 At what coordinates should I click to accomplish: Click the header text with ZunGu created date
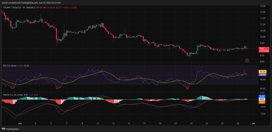pyautogui.click(x=31, y=3)
